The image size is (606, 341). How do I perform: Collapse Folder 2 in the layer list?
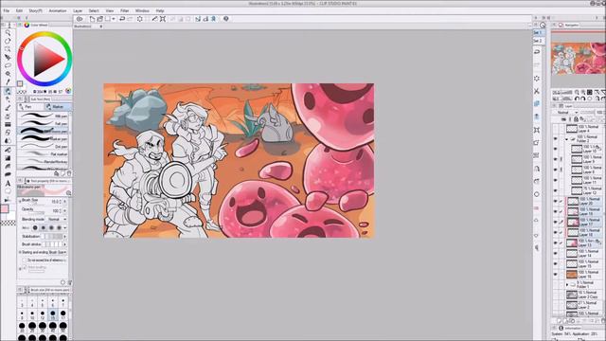click(x=567, y=139)
